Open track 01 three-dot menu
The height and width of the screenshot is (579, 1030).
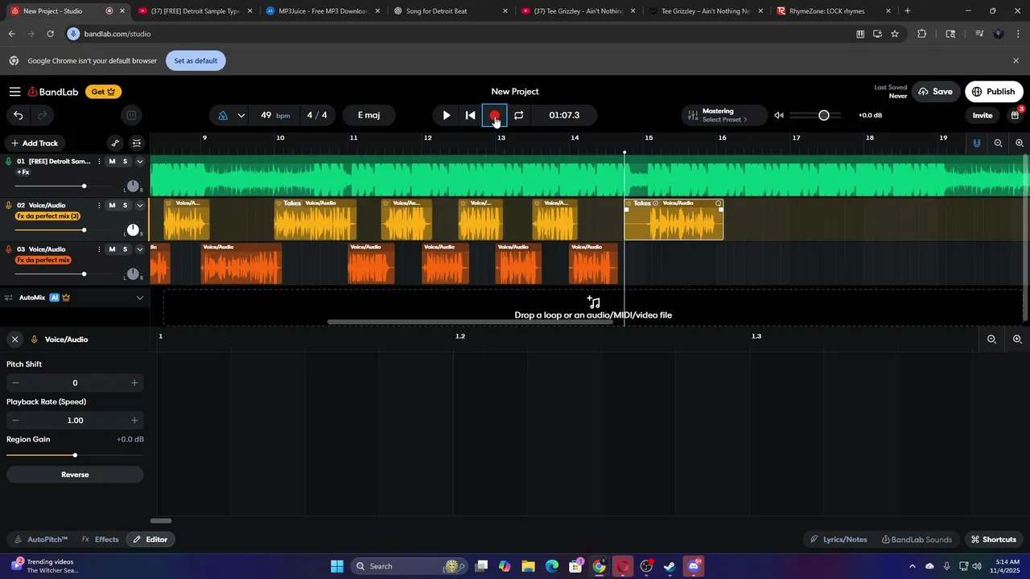(99, 162)
